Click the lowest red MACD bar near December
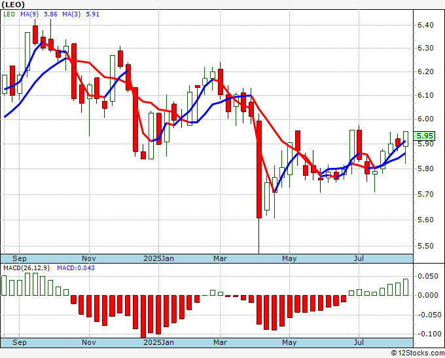The width and height of the screenshot is (445, 358). tap(143, 317)
